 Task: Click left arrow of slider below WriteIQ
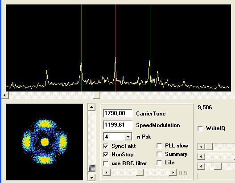[201, 147]
